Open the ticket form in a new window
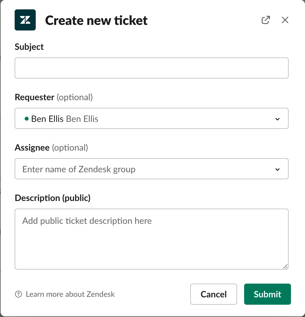This screenshot has height=317, width=305. pos(265,20)
